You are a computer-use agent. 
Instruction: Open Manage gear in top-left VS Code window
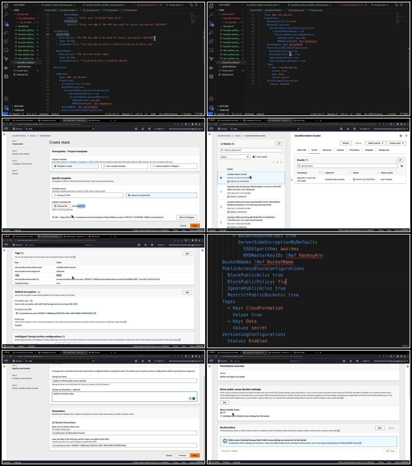tap(6, 108)
